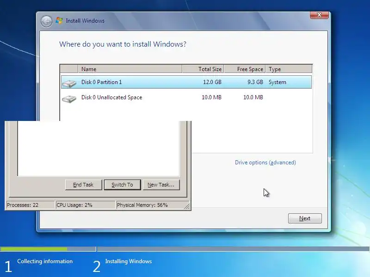370x277 pixels.
Task: Click the Installing Windows step label
Action: [x=129, y=261]
